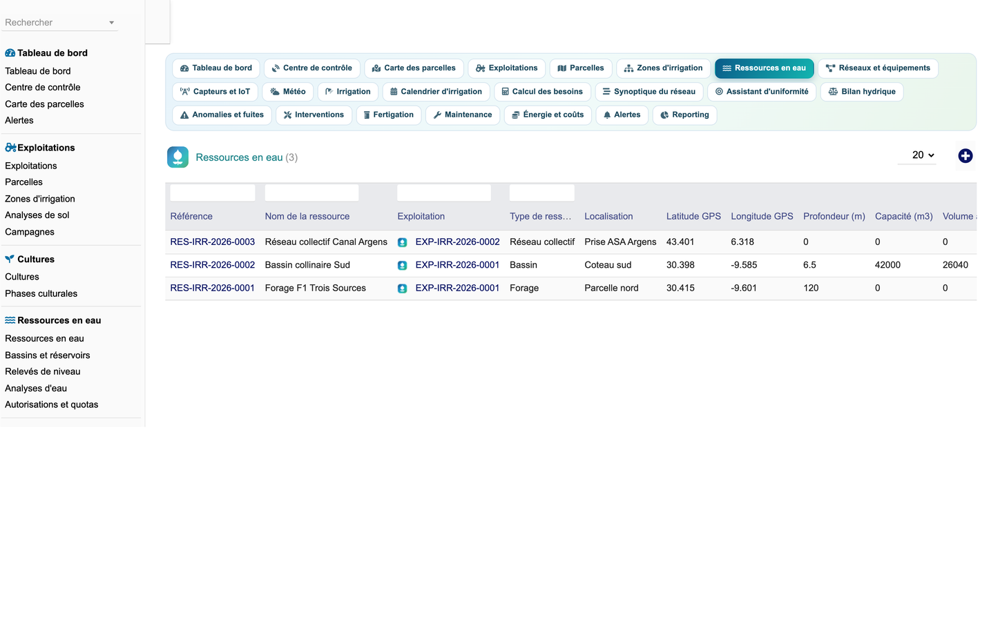Open the Rechercher search dropdown
The width and height of the screenshot is (998, 617).
pyautogui.click(x=59, y=23)
